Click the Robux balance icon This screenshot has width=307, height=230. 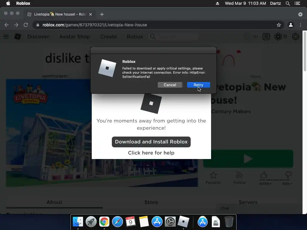278,37
